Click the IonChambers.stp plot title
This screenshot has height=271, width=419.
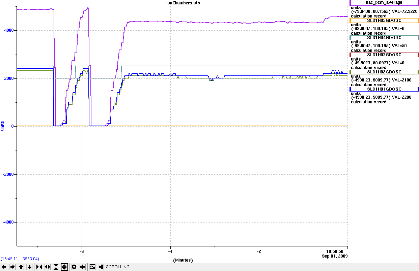tap(183, 3)
